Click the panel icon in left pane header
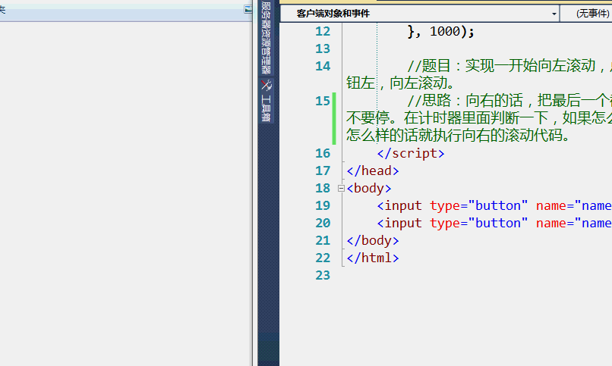The width and height of the screenshot is (612, 366). (248, 9)
